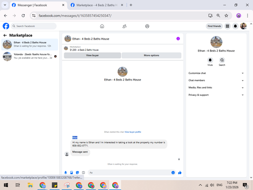Toggle conversation information purple icon
The image size is (253, 190).
178,39
